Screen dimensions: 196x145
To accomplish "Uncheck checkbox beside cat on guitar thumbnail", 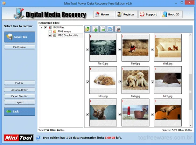I will pos(152,114).
